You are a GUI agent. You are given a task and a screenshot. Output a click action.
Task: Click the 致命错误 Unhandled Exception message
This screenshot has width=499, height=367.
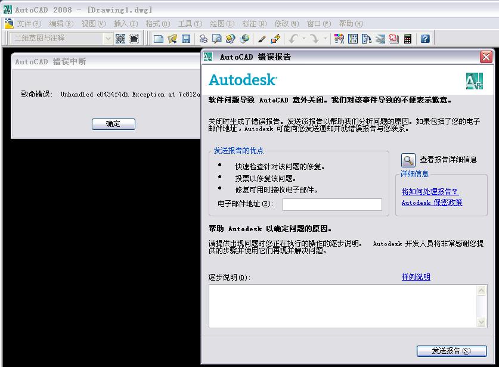[110, 94]
